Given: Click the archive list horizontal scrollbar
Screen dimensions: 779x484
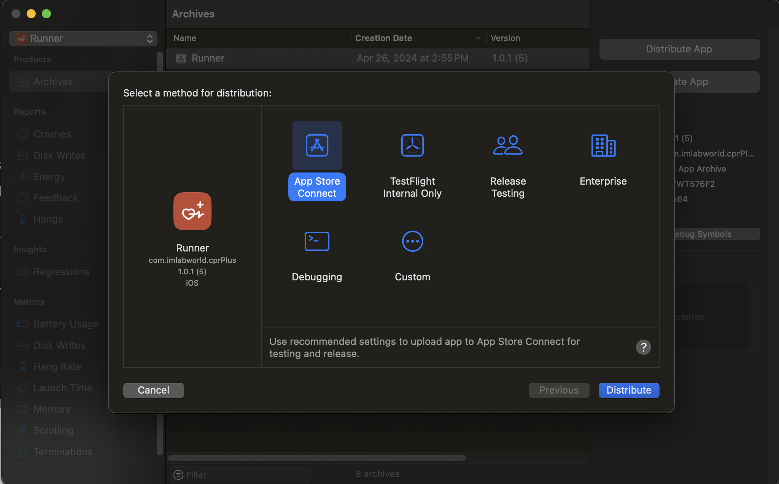Looking at the screenshot, I should pos(317,458).
